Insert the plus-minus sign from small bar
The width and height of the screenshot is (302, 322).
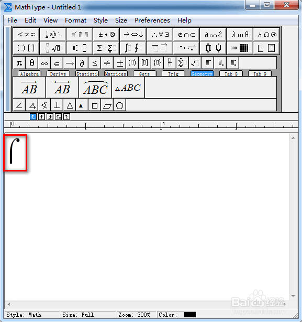120,63
